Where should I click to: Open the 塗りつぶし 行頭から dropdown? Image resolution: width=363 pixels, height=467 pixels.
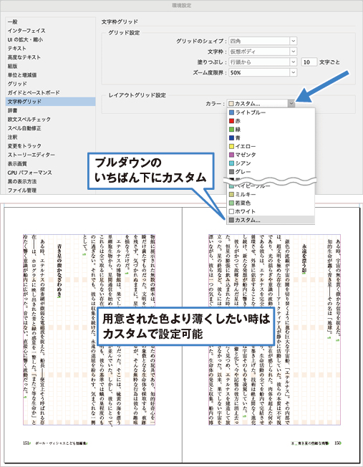click(x=294, y=62)
